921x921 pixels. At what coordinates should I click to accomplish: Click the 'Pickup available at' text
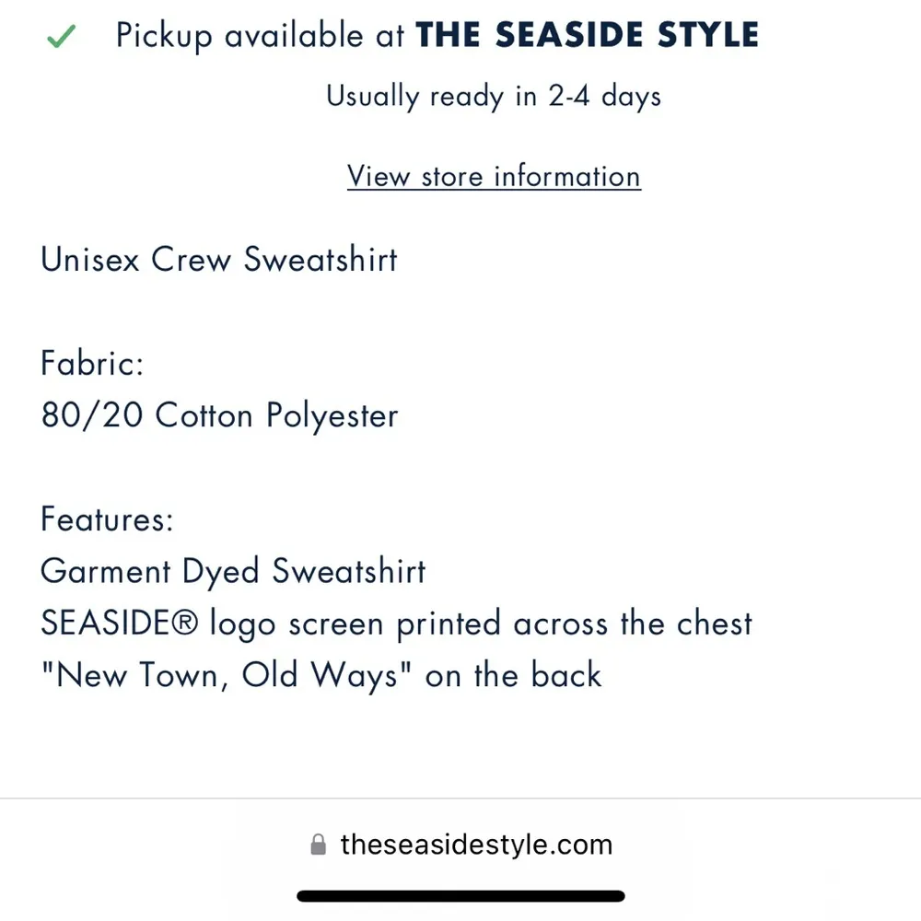tap(260, 37)
